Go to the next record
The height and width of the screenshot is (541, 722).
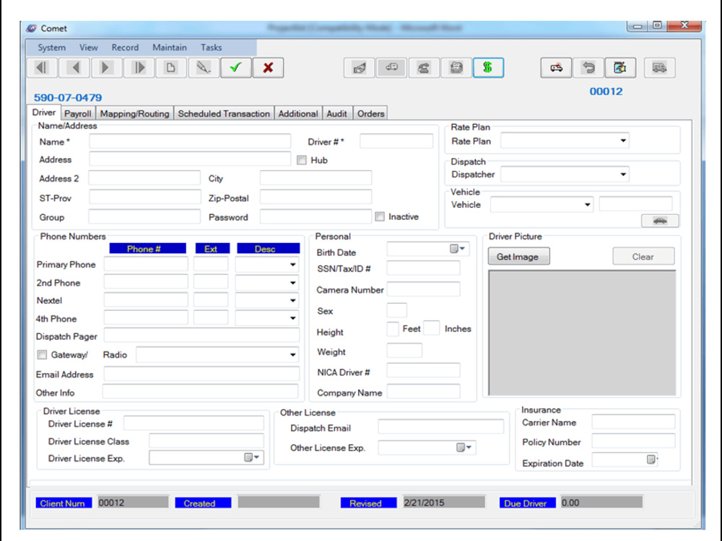point(106,68)
